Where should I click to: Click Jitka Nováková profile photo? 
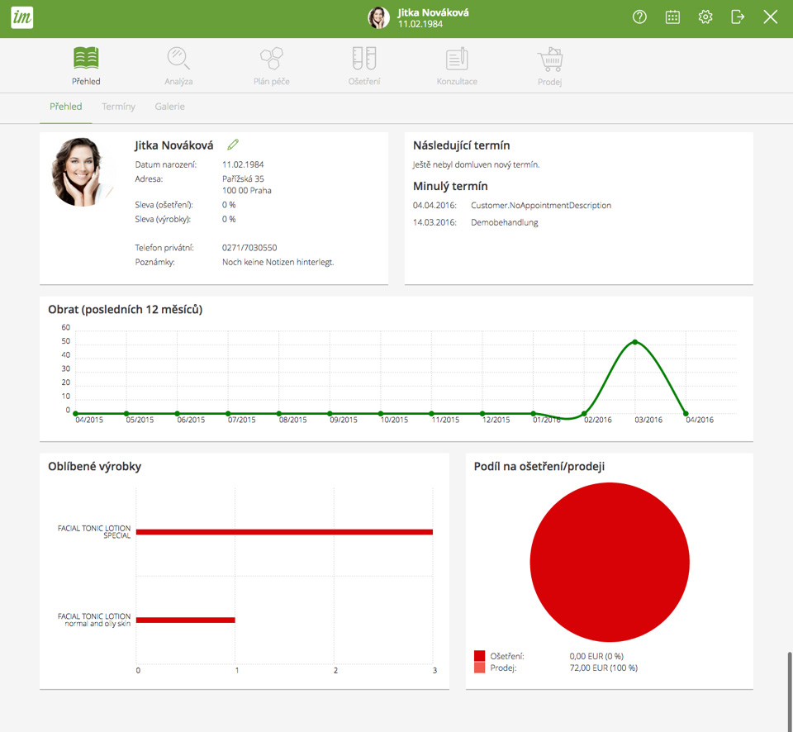coord(83,172)
